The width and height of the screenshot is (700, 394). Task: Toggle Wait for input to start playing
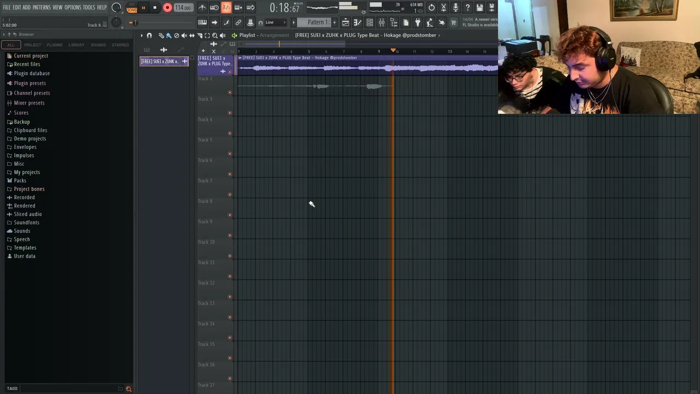214,8
